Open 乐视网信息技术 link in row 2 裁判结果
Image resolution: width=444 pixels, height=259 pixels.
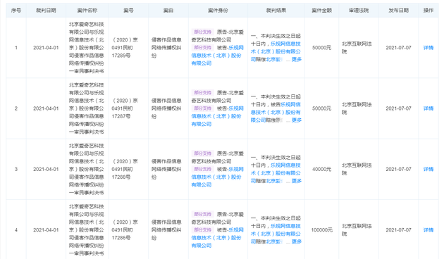[276, 112]
